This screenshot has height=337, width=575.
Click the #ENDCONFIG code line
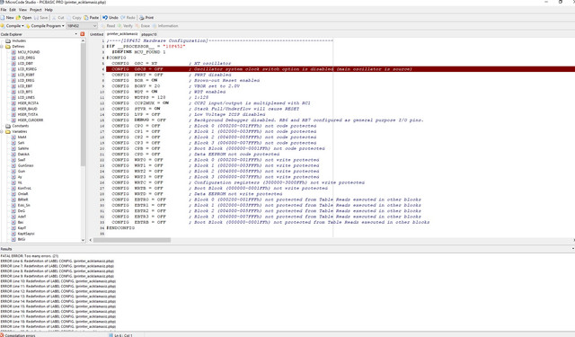coord(120,227)
